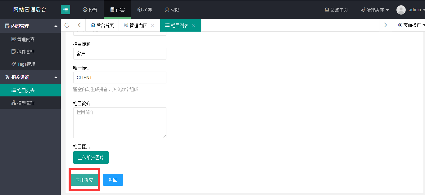Screen dimensions: 425x195
Task: Open the 设置 top menu
Action: coord(90,10)
